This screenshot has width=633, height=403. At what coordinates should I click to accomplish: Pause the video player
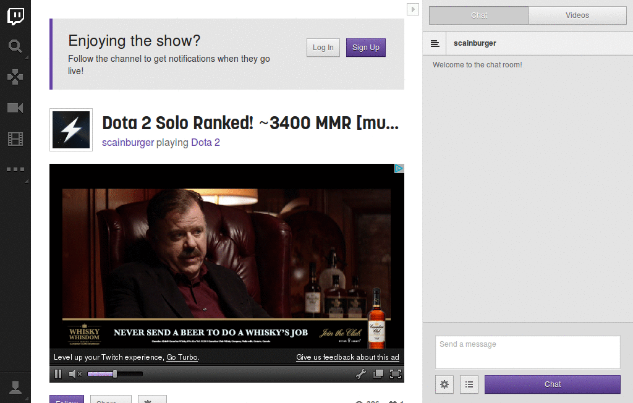pyautogui.click(x=58, y=375)
